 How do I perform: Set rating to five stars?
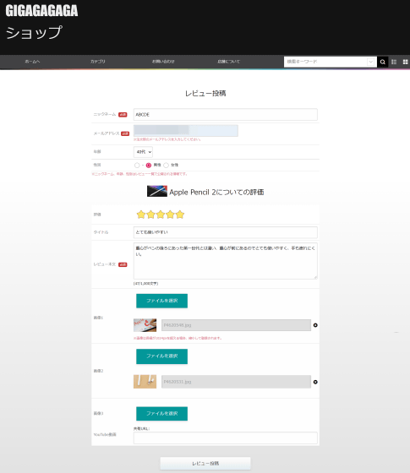179,215
